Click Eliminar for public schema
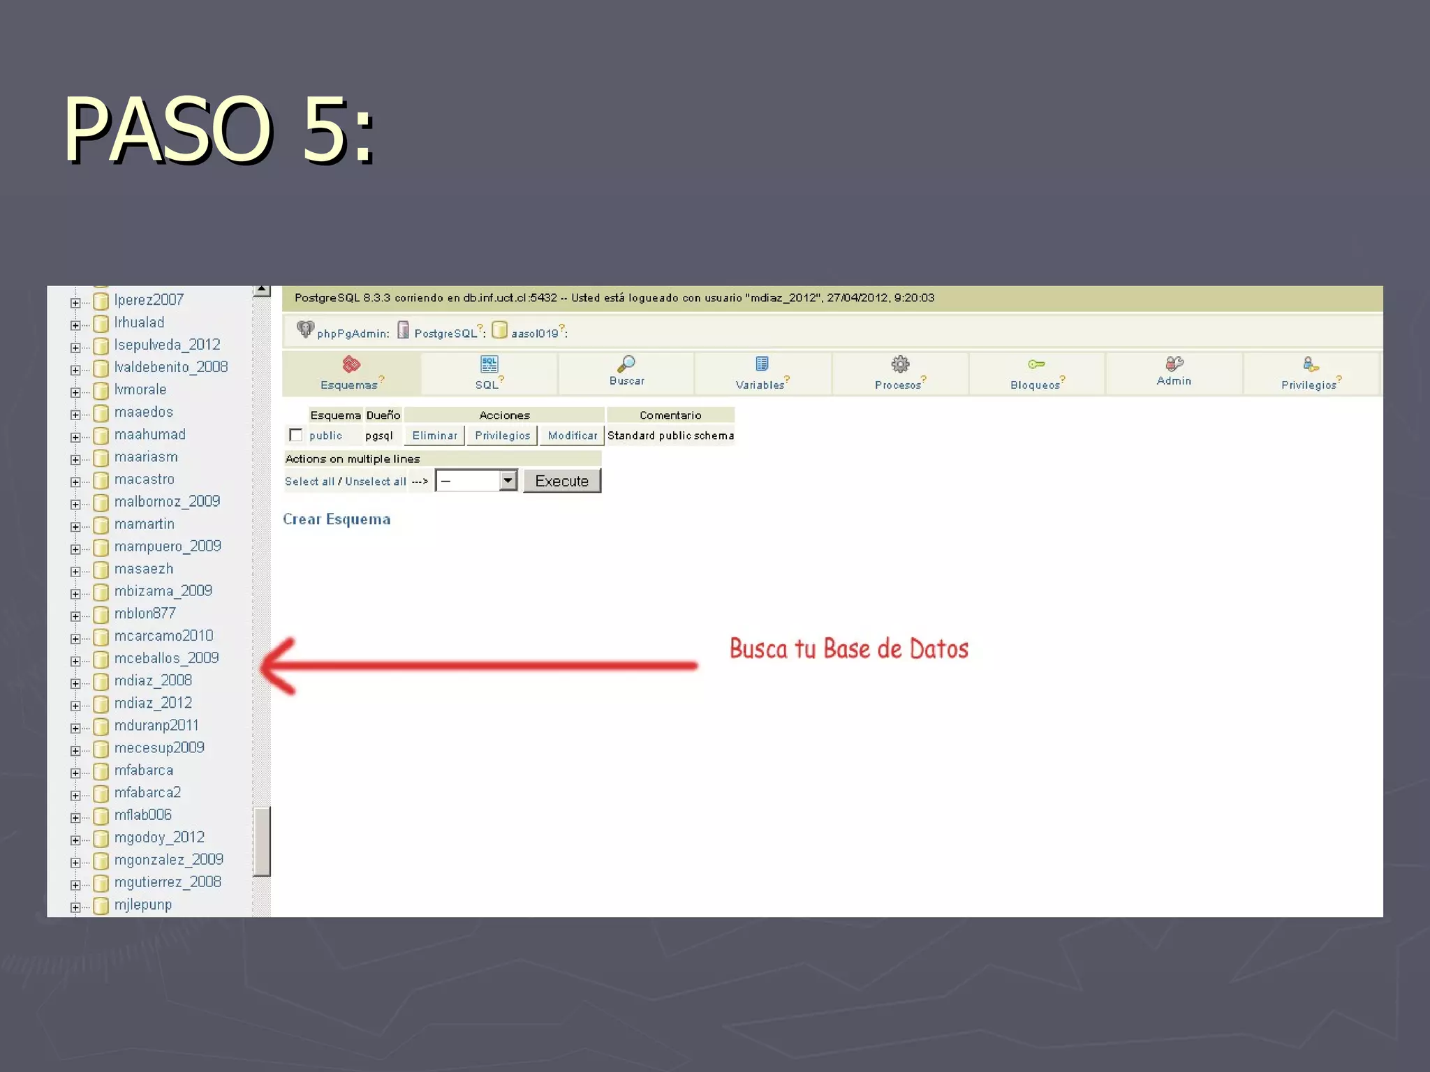This screenshot has width=1430, height=1072. pyautogui.click(x=434, y=435)
